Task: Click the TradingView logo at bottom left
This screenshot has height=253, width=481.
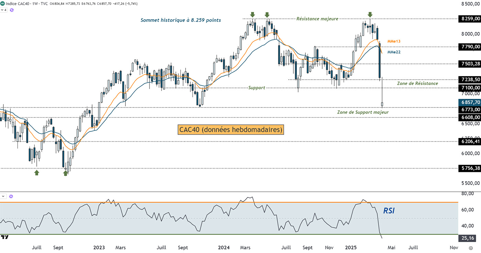Action: pos(4,237)
